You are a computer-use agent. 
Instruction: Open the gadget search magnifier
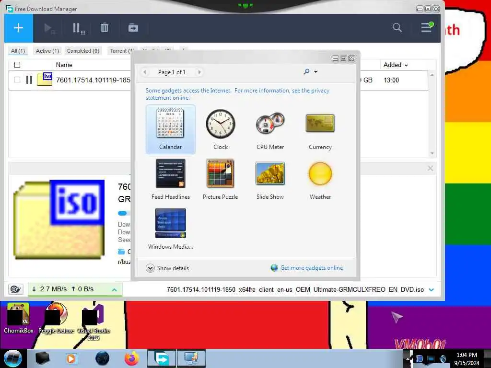tap(306, 72)
